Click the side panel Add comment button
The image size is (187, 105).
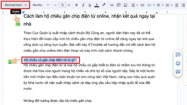(x=178, y=55)
